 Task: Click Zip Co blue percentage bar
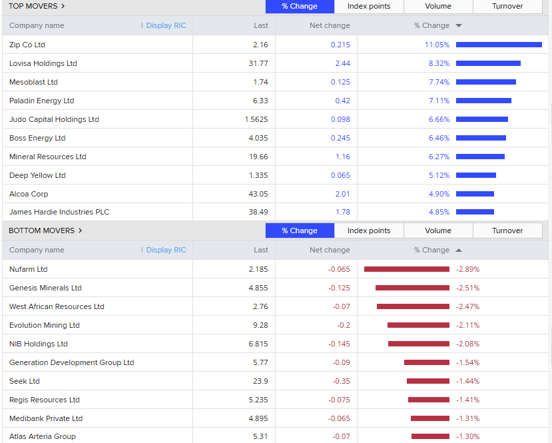click(x=499, y=45)
